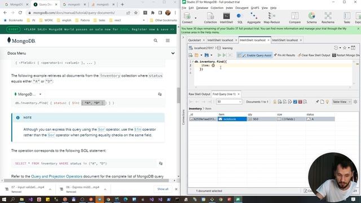Open a new Chrome tab
361x203 pixels.
pyautogui.click(x=122, y=5)
